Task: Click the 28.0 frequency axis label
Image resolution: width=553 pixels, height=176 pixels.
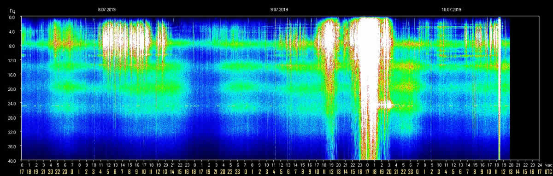Action: click(12, 117)
